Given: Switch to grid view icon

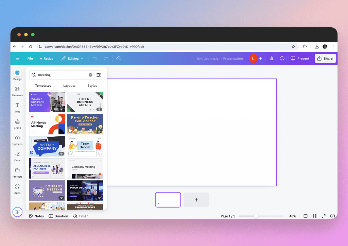Looking at the screenshot, I should 314,216.
